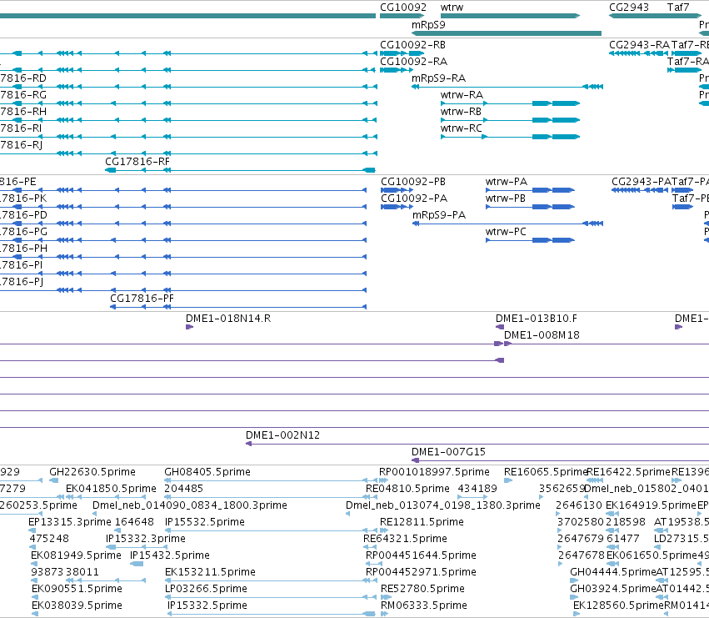Open EST label IP15332.5prime
The height and width of the screenshot is (618, 709).
point(207,605)
